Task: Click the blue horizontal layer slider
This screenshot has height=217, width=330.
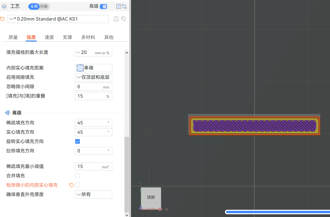Action: [x=277, y=212]
